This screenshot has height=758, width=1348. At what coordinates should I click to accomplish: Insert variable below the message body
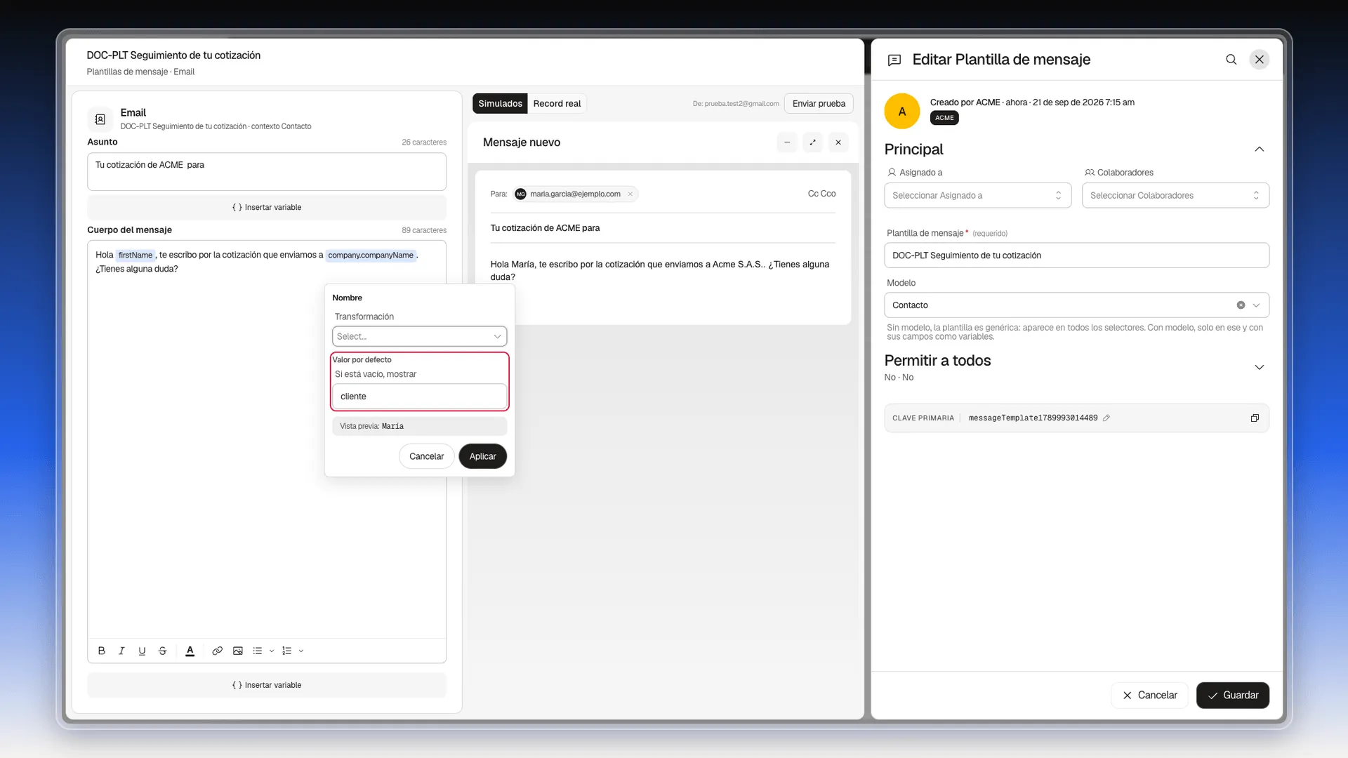pyautogui.click(x=267, y=685)
